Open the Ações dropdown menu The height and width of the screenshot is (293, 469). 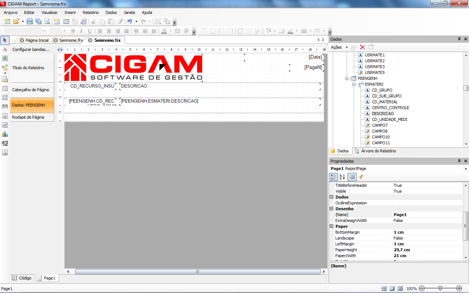tap(339, 47)
